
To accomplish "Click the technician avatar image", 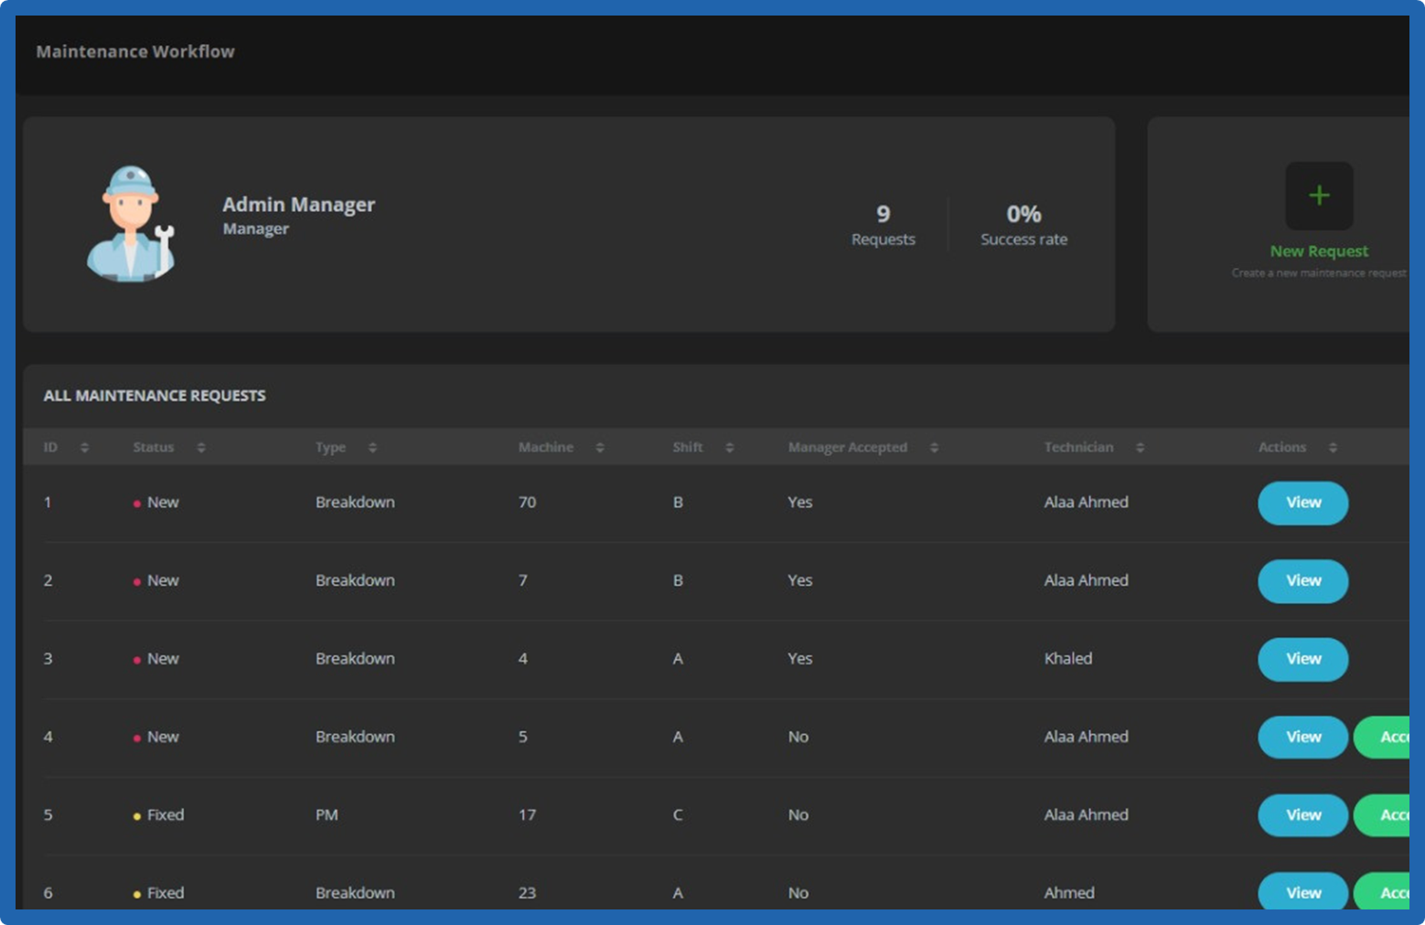I will [x=130, y=224].
